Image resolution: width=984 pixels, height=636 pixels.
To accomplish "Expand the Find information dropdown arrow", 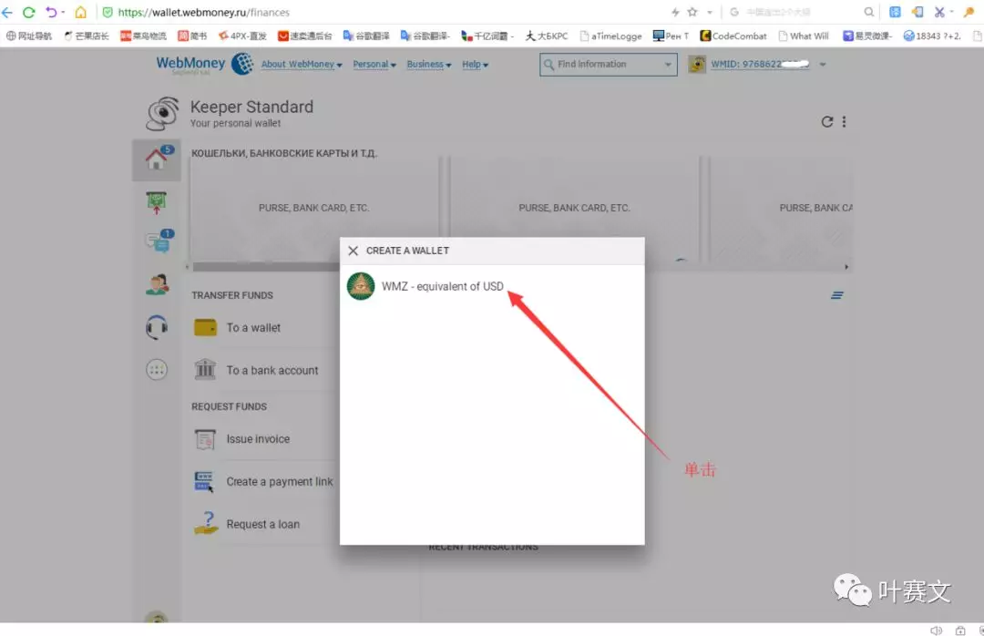I will tap(669, 64).
